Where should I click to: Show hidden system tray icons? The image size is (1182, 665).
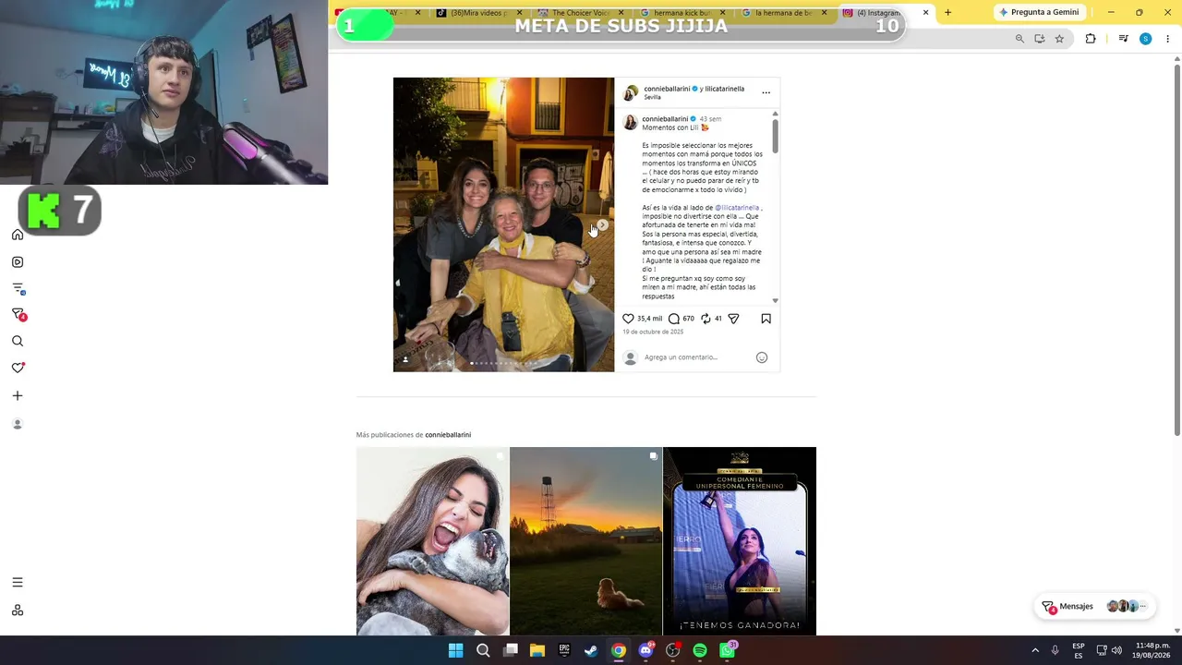tap(1035, 650)
